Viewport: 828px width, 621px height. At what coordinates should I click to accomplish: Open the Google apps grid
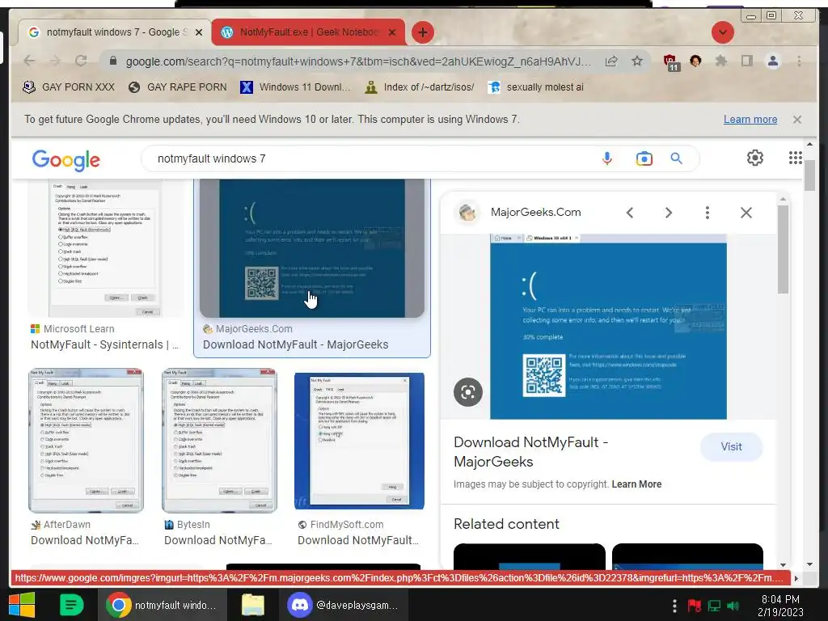796,158
